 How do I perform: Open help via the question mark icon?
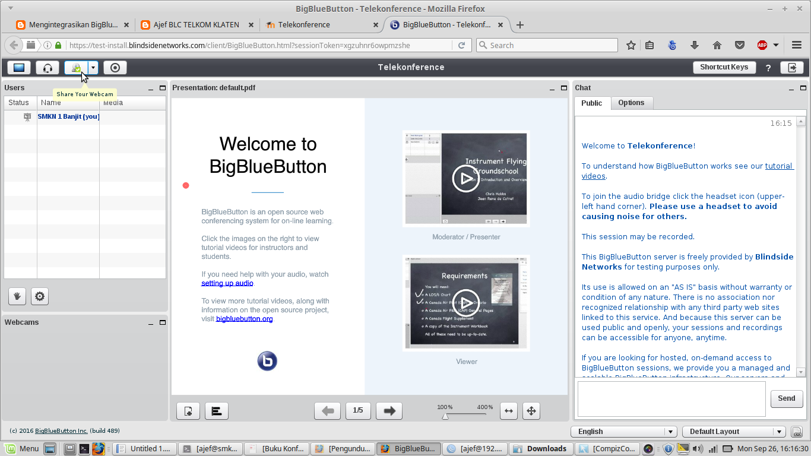[768, 68]
